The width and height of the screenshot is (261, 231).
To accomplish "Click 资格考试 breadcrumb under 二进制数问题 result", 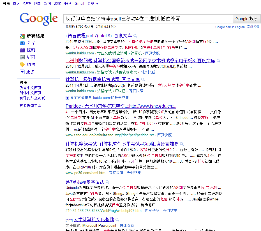I will pos(104,72).
